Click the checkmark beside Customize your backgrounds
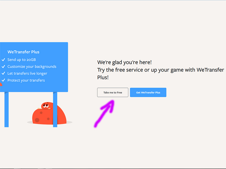The image size is (226, 169). tap(3, 66)
